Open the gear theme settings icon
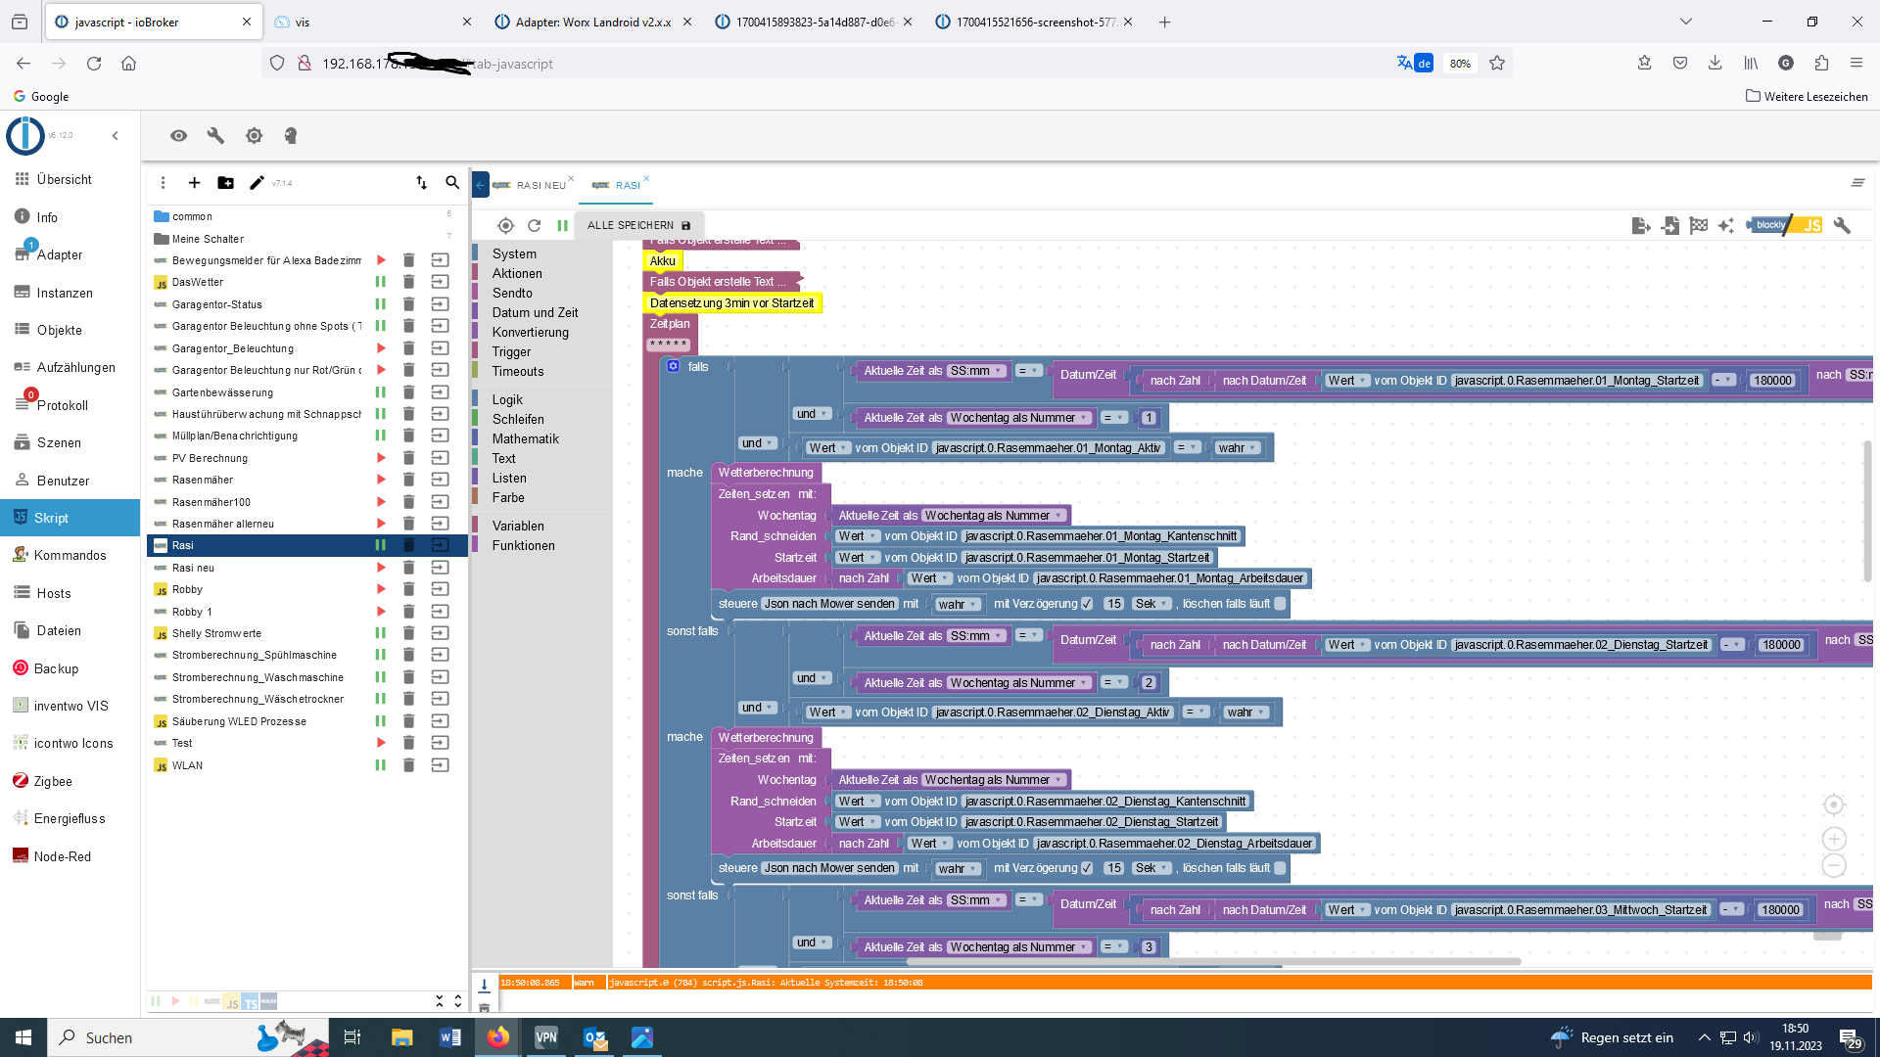1880x1057 pixels. pos(254,136)
